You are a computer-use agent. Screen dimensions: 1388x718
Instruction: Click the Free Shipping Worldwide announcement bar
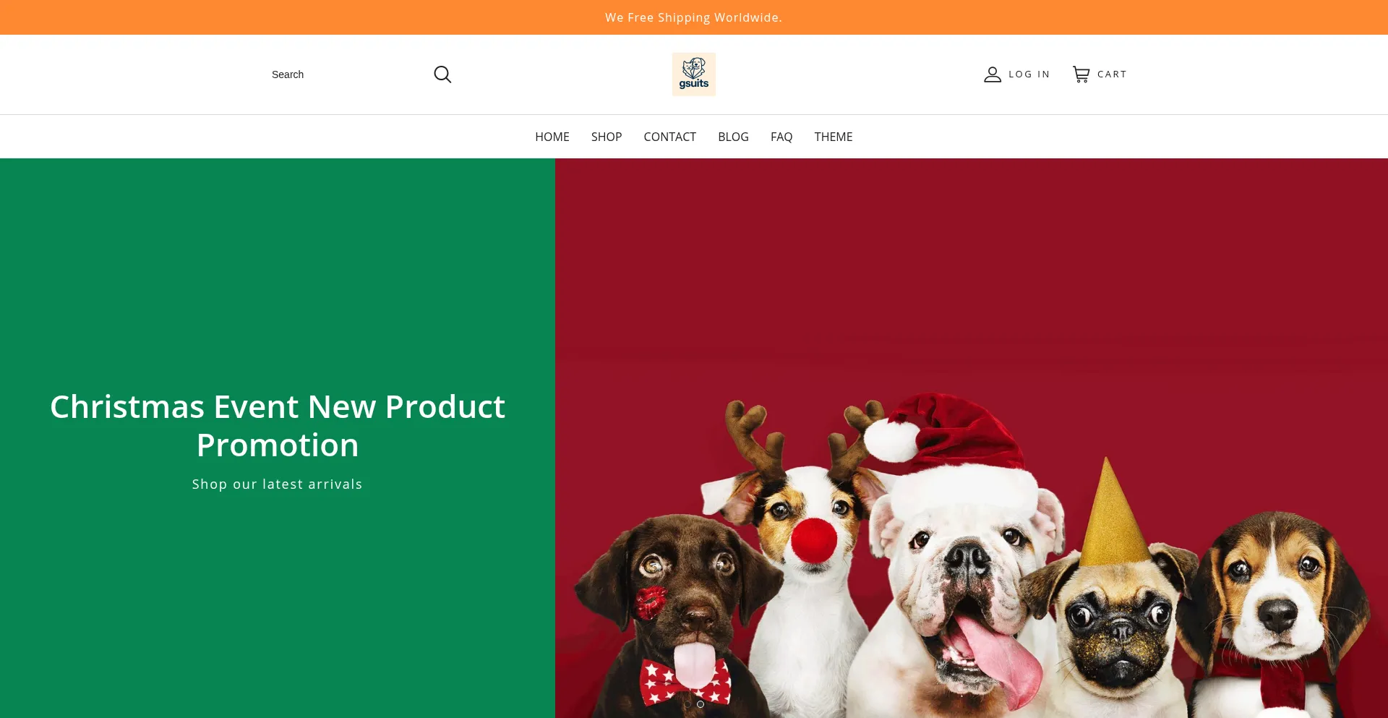click(694, 17)
